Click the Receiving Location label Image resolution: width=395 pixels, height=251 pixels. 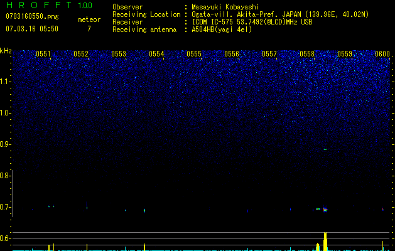tap(146, 14)
